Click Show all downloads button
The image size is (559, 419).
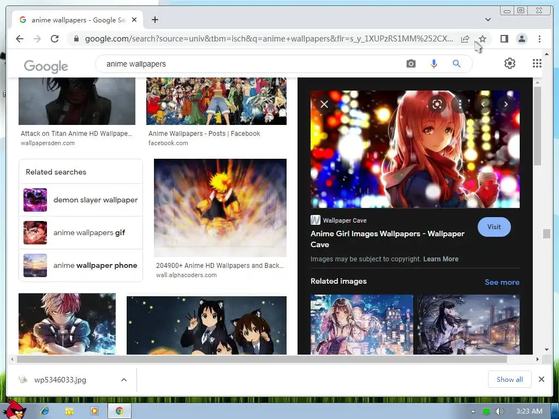pyautogui.click(x=509, y=380)
